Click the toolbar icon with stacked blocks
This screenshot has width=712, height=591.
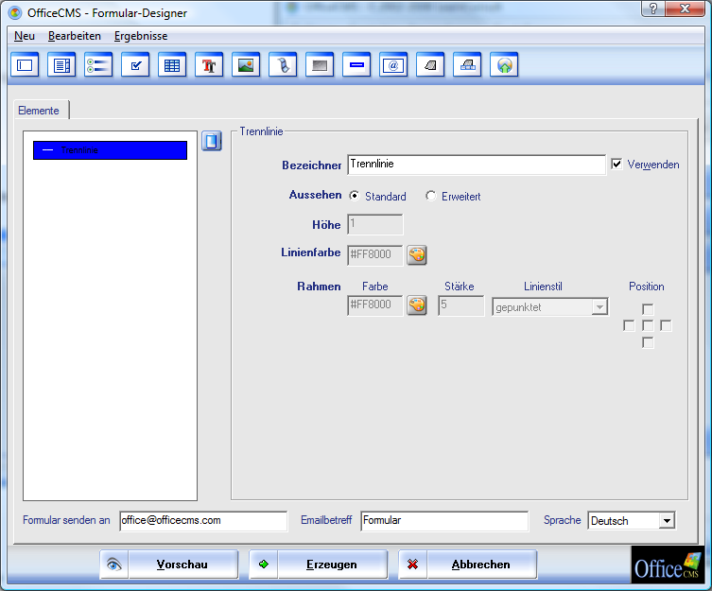[467, 65]
